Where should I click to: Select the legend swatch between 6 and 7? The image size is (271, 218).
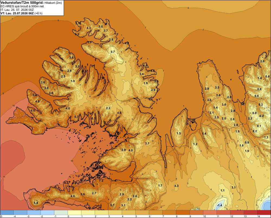coord(156,213)
